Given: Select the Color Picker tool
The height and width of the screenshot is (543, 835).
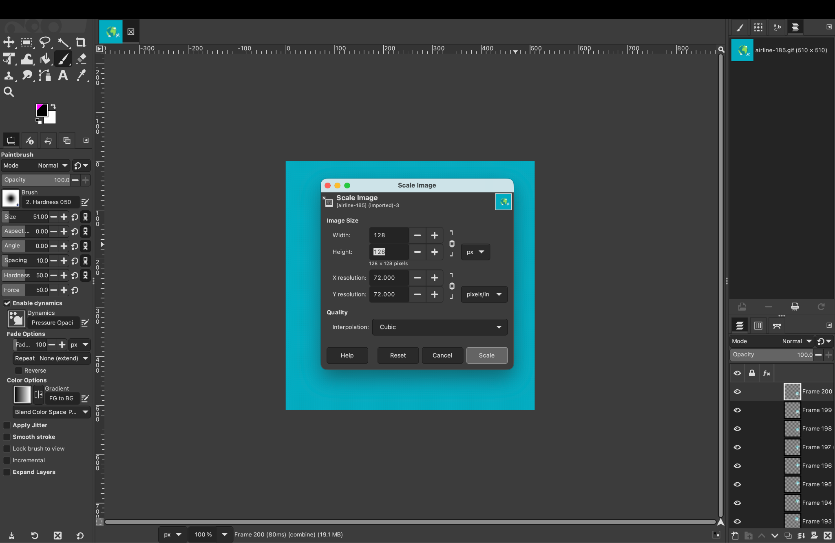Looking at the screenshot, I should pyautogui.click(x=81, y=75).
